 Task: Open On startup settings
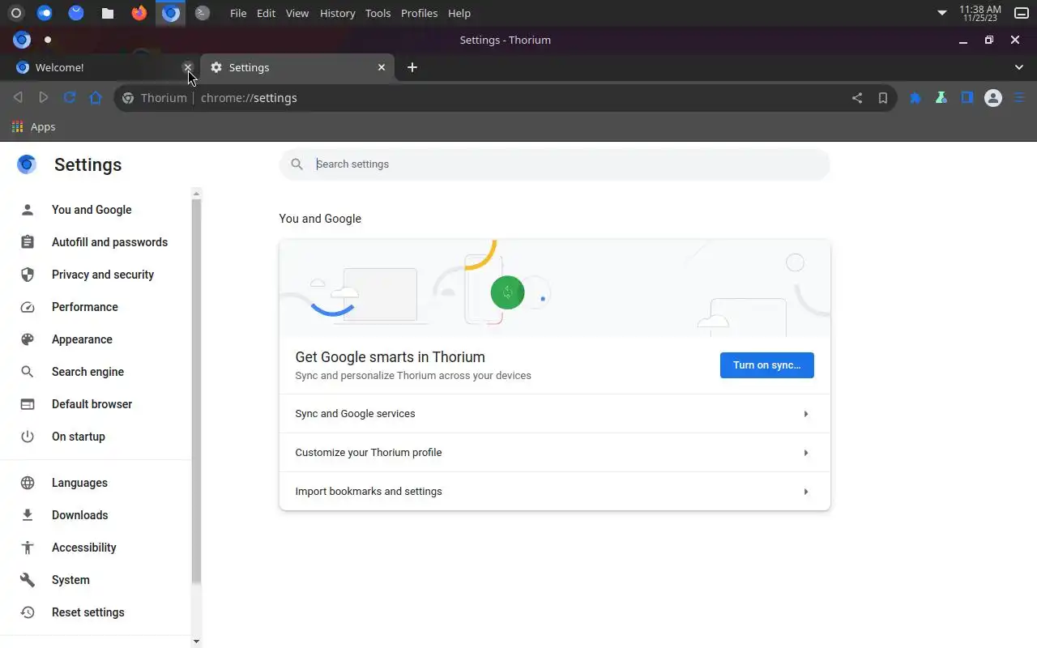tap(96, 437)
